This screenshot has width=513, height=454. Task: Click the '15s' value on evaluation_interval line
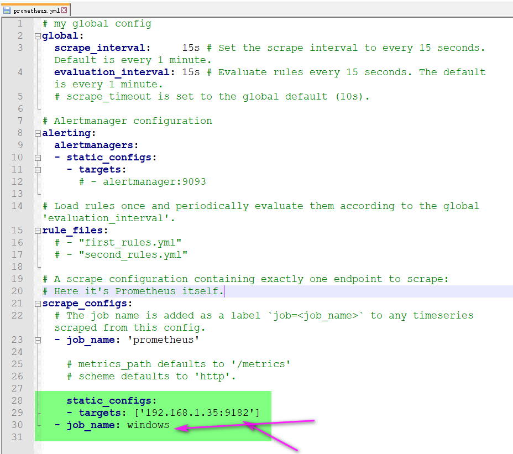191,72
